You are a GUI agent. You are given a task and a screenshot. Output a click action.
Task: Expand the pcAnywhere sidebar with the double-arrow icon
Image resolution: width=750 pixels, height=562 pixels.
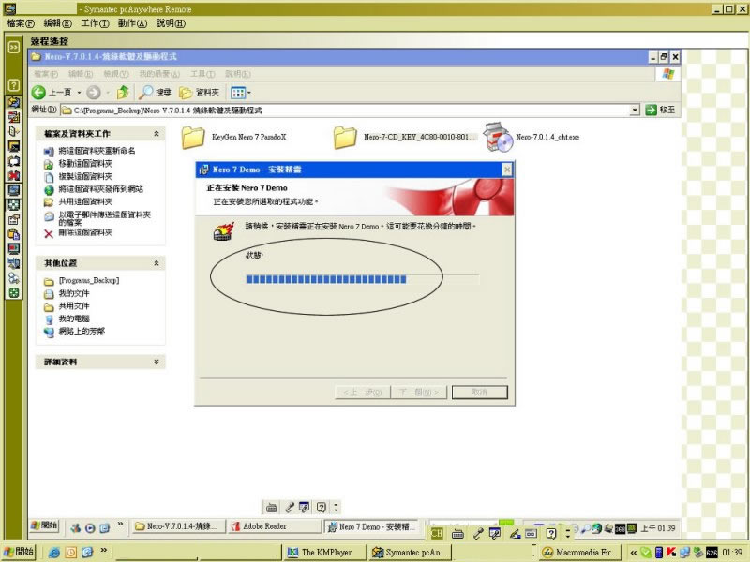[x=14, y=47]
